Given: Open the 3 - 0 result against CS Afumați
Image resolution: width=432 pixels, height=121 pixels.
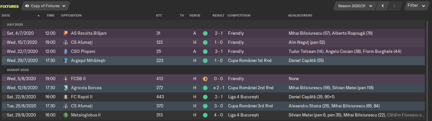Looking at the screenshot, I should [x=218, y=106].
